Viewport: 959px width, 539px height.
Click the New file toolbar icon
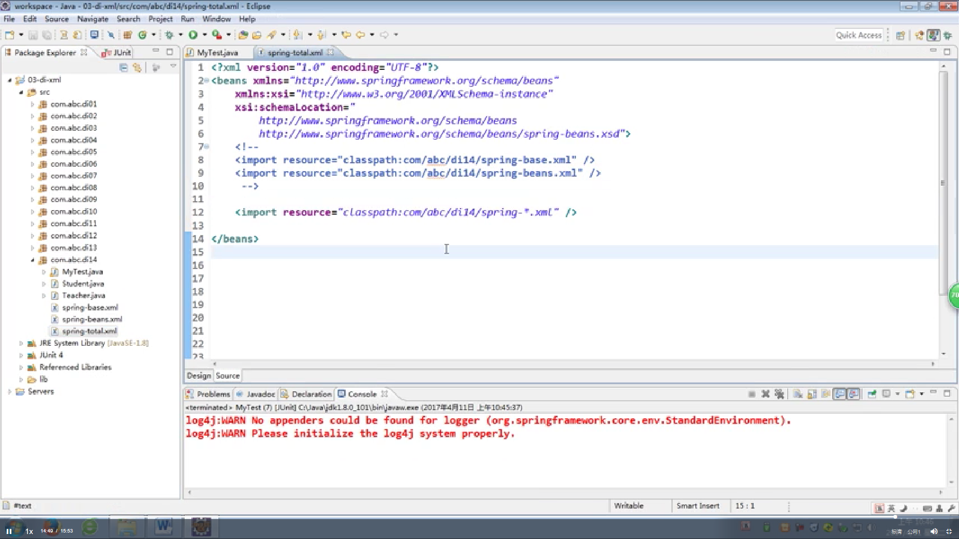pyautogui.click(x=9, y=35)
